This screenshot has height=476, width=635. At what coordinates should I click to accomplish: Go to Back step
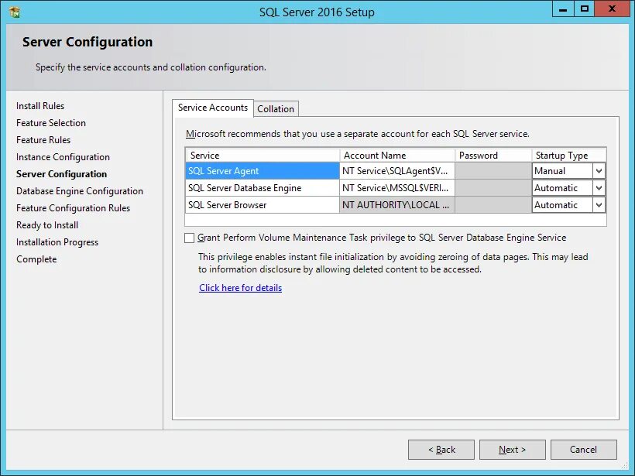click(x=441, y=450)
